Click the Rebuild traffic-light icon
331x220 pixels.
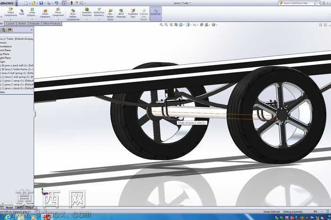71,3
